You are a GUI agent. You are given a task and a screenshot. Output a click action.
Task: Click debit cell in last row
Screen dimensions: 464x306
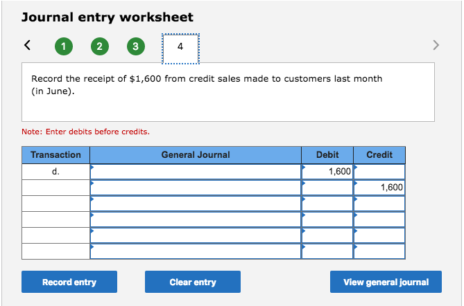[327, 251]
